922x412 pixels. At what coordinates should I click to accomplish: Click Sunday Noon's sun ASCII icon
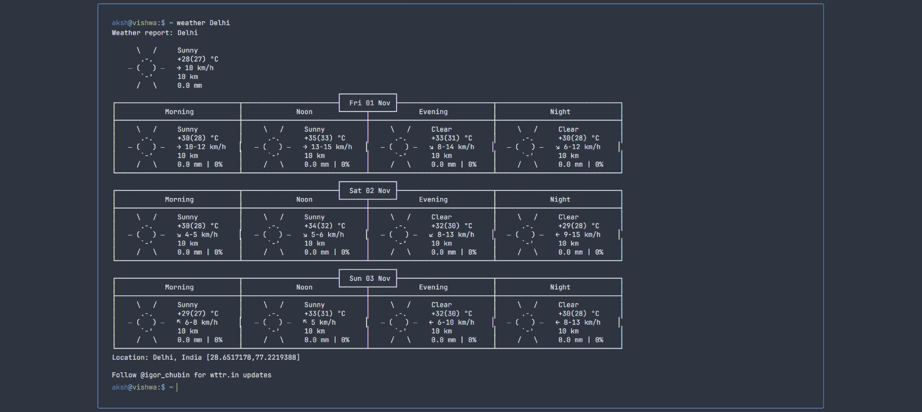click(273, 322)
